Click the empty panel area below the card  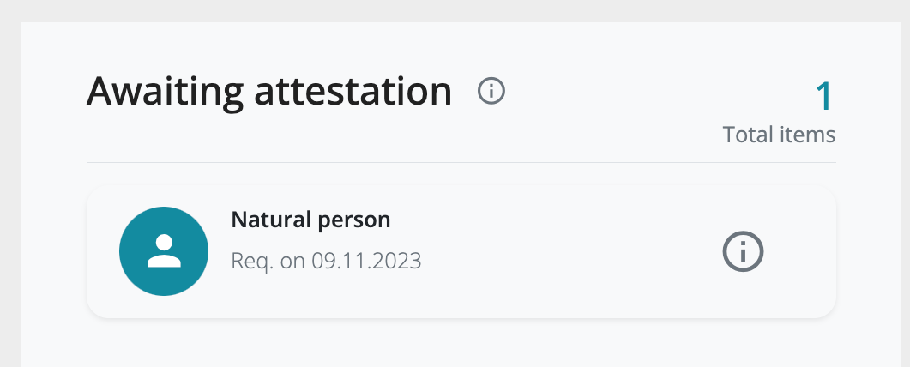pos(461,343)
